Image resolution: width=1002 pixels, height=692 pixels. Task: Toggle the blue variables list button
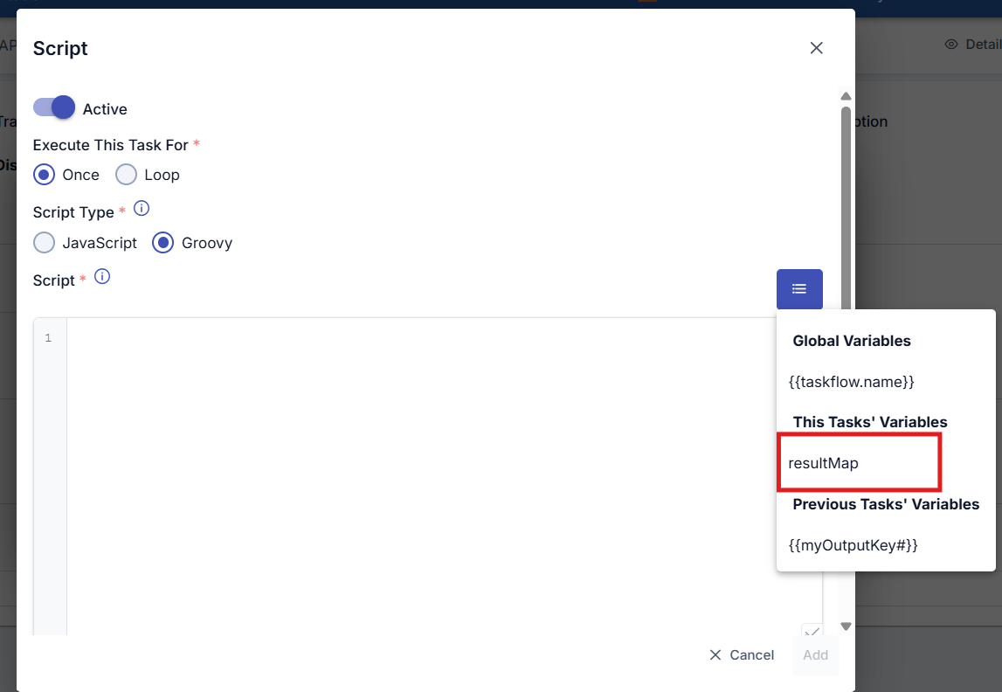pos(799,288)
